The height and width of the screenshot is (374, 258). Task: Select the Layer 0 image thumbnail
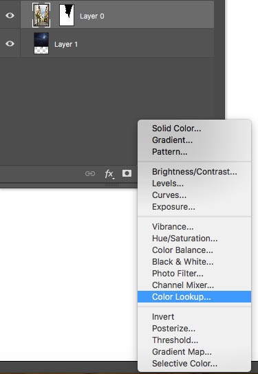click(41, 15)
